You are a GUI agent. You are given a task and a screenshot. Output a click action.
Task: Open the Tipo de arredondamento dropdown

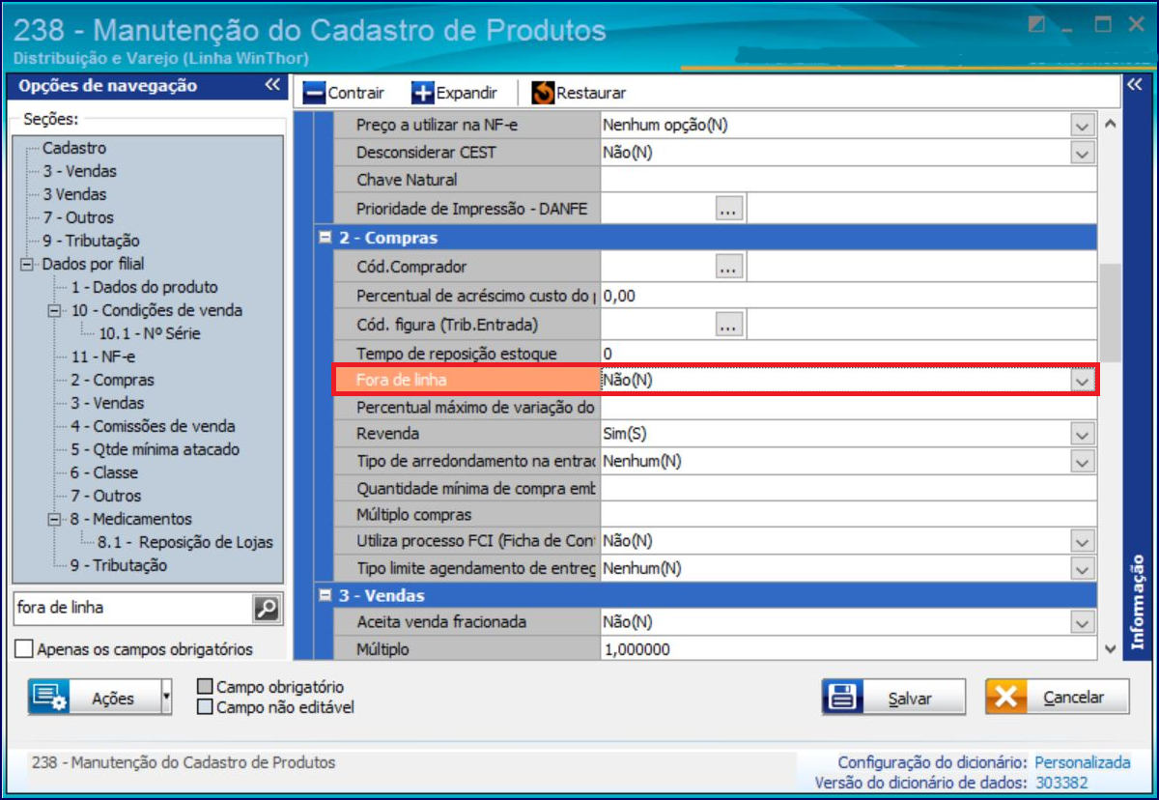(1082, 462)
